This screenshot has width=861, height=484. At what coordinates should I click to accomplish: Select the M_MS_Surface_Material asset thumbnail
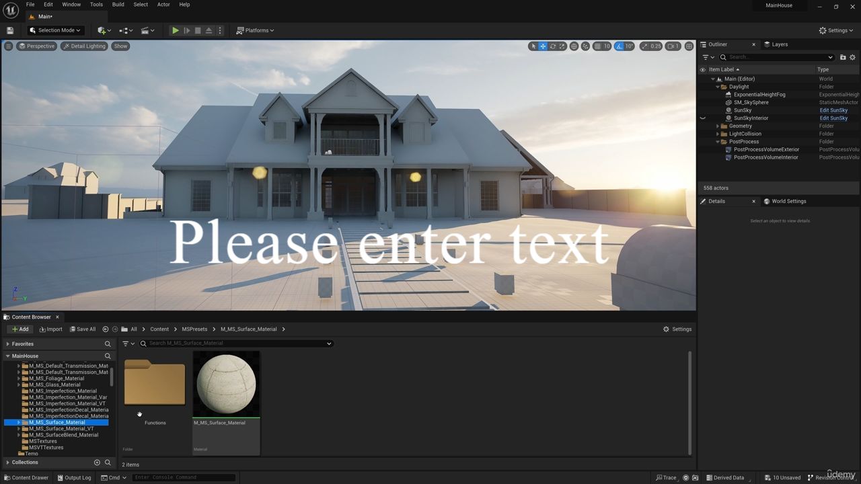click(x=226, y=385)
